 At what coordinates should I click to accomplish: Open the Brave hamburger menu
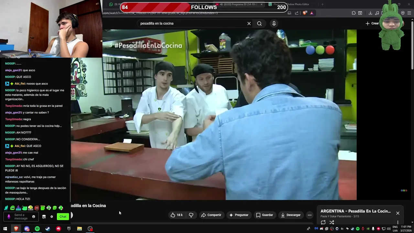pos(409,13)
